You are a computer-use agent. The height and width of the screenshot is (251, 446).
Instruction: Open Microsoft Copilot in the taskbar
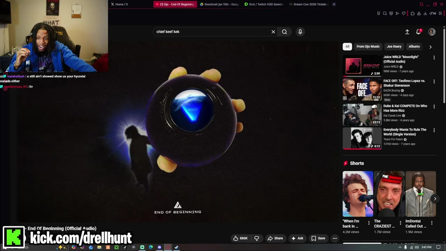(74, 248)
